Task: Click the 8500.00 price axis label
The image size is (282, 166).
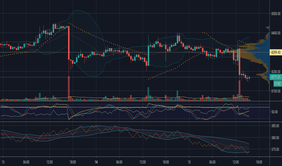Action: point(276,14)
